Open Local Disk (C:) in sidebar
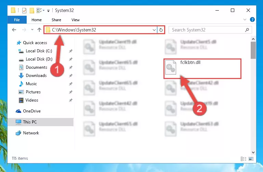The width and height of the screenshot is (263, 172). tap(39, 51)
